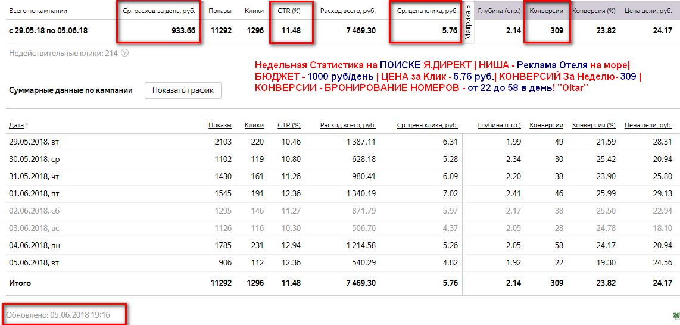
Task: Select the row date 01.06.2018, пт
Action: [x=33, y=194]
